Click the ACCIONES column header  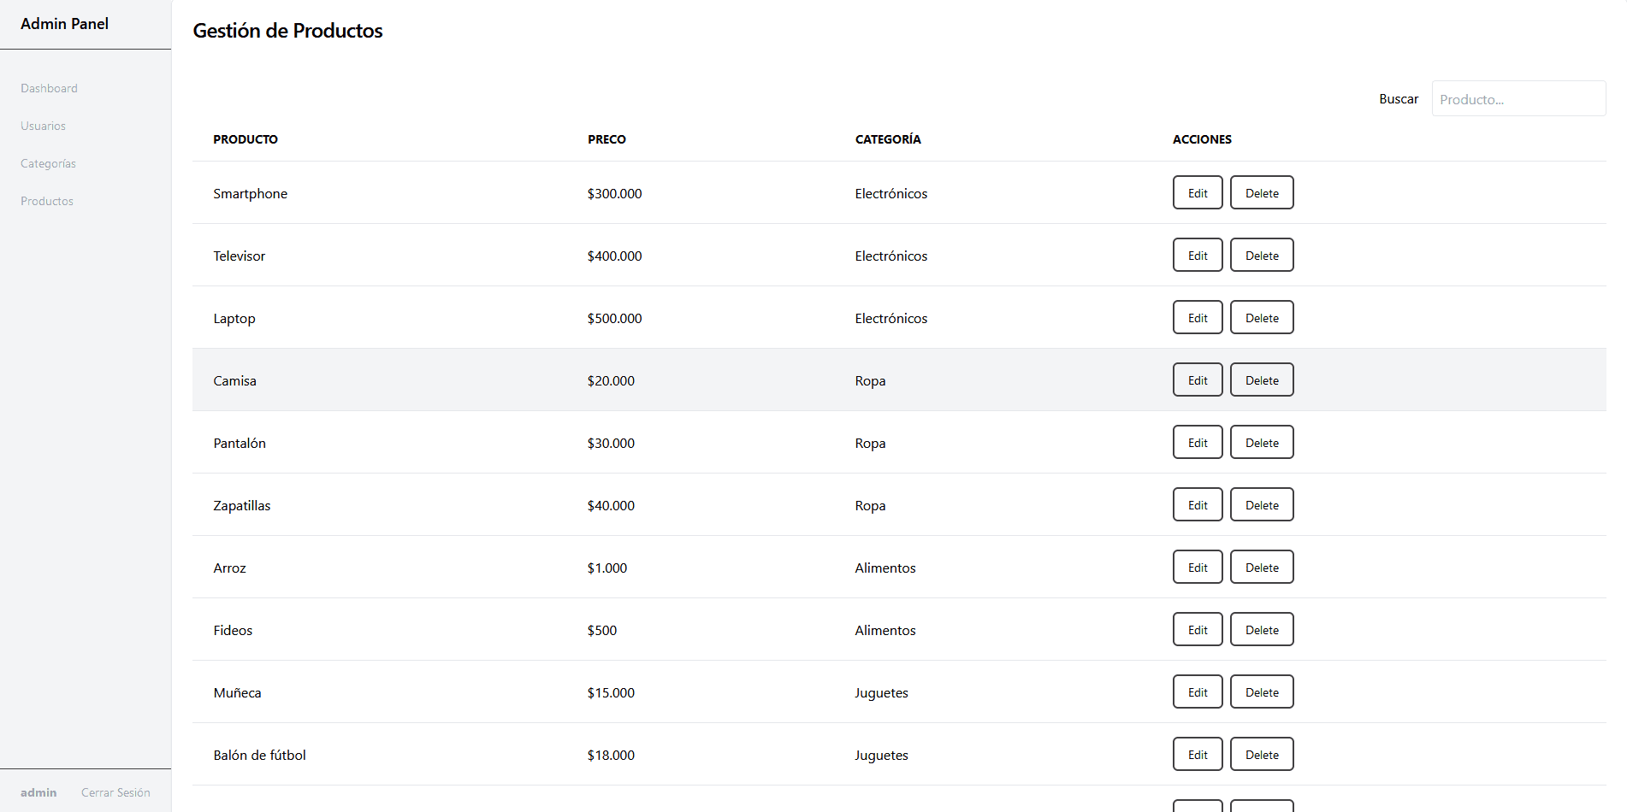pyautogui.click(x=1202, y=139)
